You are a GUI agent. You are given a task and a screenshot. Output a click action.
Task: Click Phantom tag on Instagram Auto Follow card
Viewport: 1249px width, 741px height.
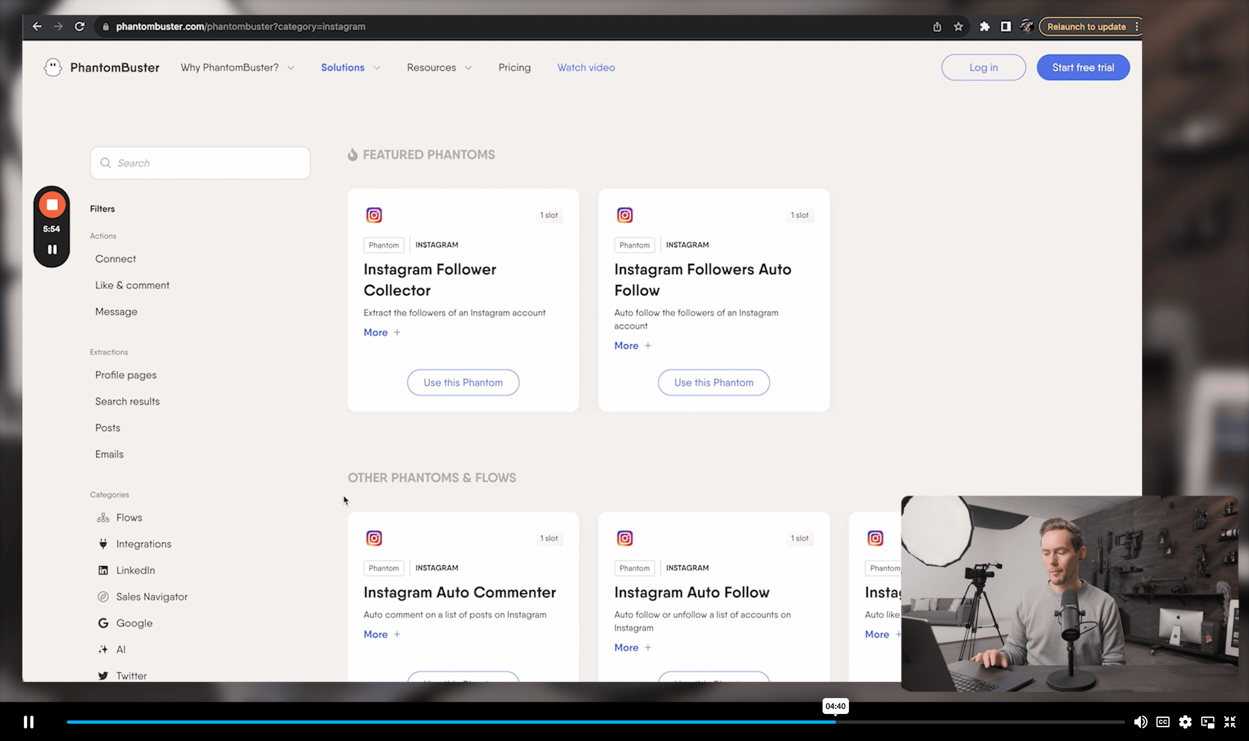click(634, 568)
